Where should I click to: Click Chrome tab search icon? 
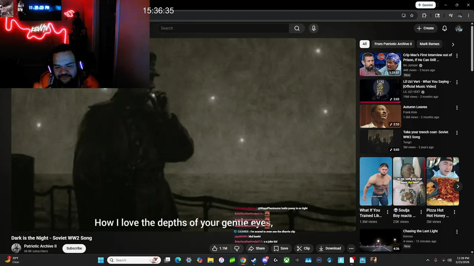[x=437, y=16]
